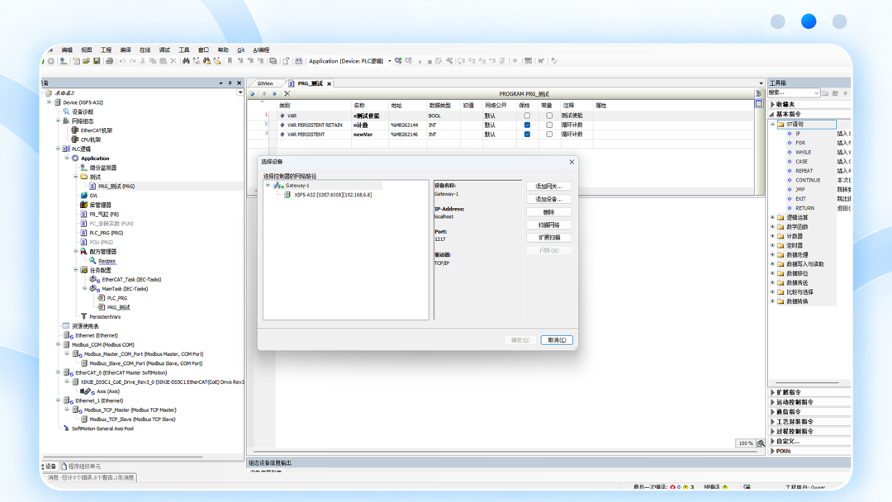
Task: Collapse the Gateway-1 node in the dialog
Action: point(268,185)
